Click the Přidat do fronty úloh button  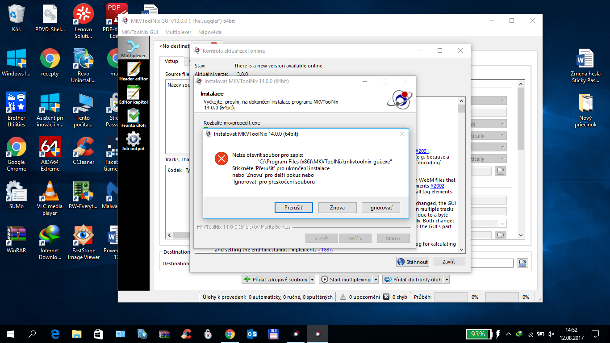[413, 280]
